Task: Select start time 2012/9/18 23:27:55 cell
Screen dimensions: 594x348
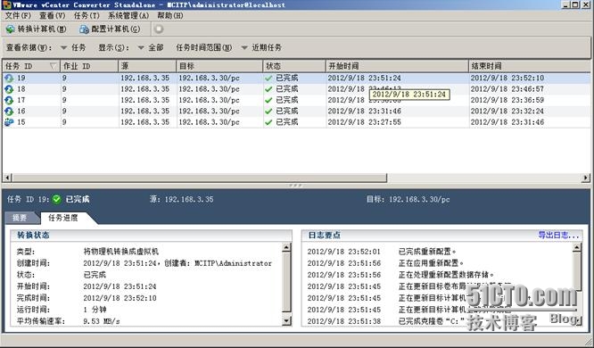Action: [365, 122]
